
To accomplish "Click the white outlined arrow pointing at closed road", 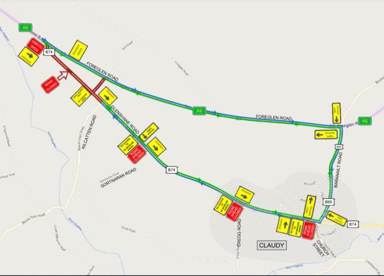I will [63, 75].
